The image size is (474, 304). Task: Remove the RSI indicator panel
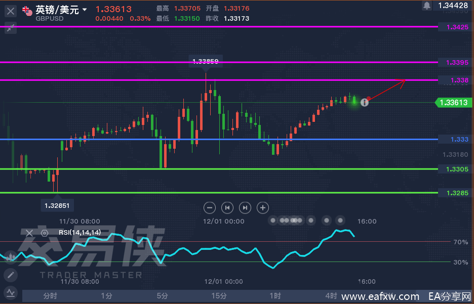point(29,233)
